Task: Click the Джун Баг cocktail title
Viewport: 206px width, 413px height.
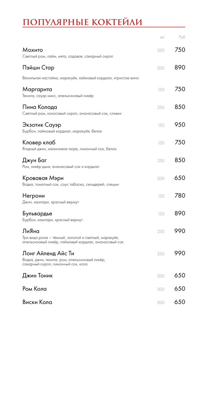Action: point(35,160)
